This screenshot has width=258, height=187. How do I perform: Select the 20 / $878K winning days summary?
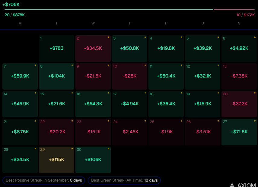15,15
